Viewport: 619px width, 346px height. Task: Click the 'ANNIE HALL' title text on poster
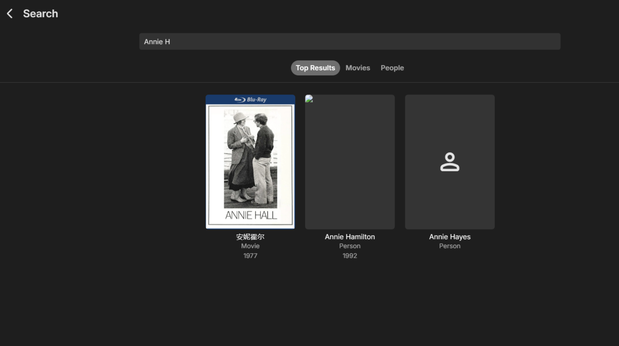coord(251,215)
